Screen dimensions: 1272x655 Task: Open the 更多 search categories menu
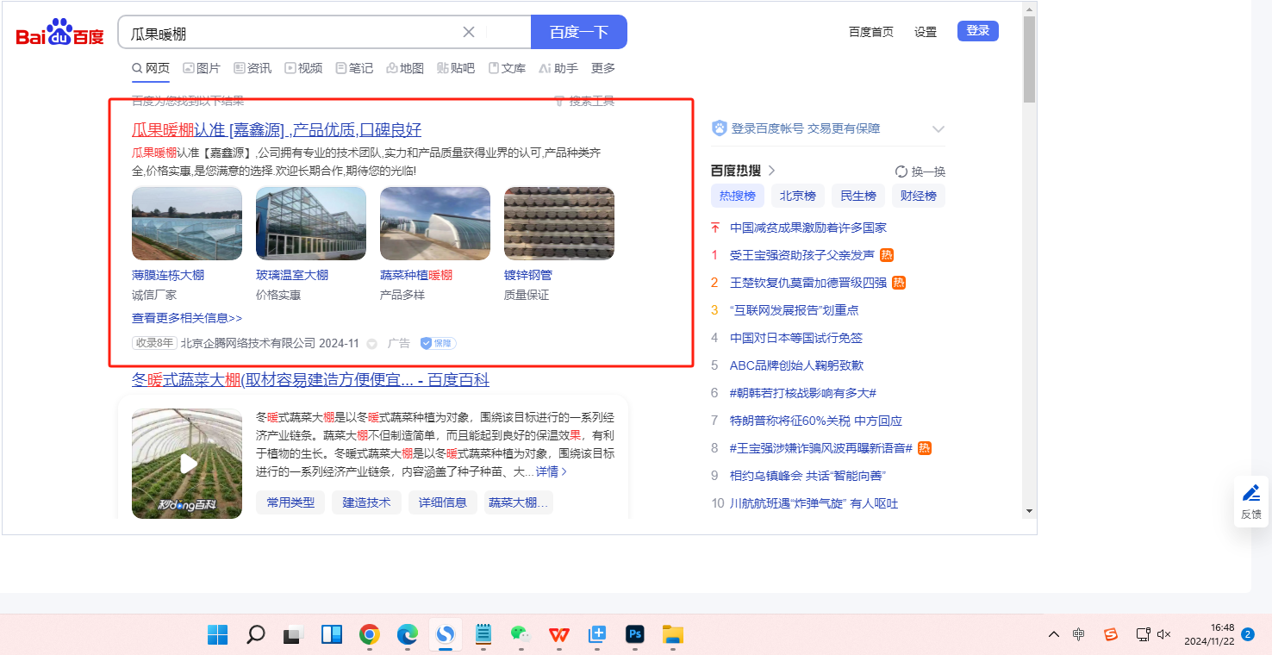click(603, 68)
